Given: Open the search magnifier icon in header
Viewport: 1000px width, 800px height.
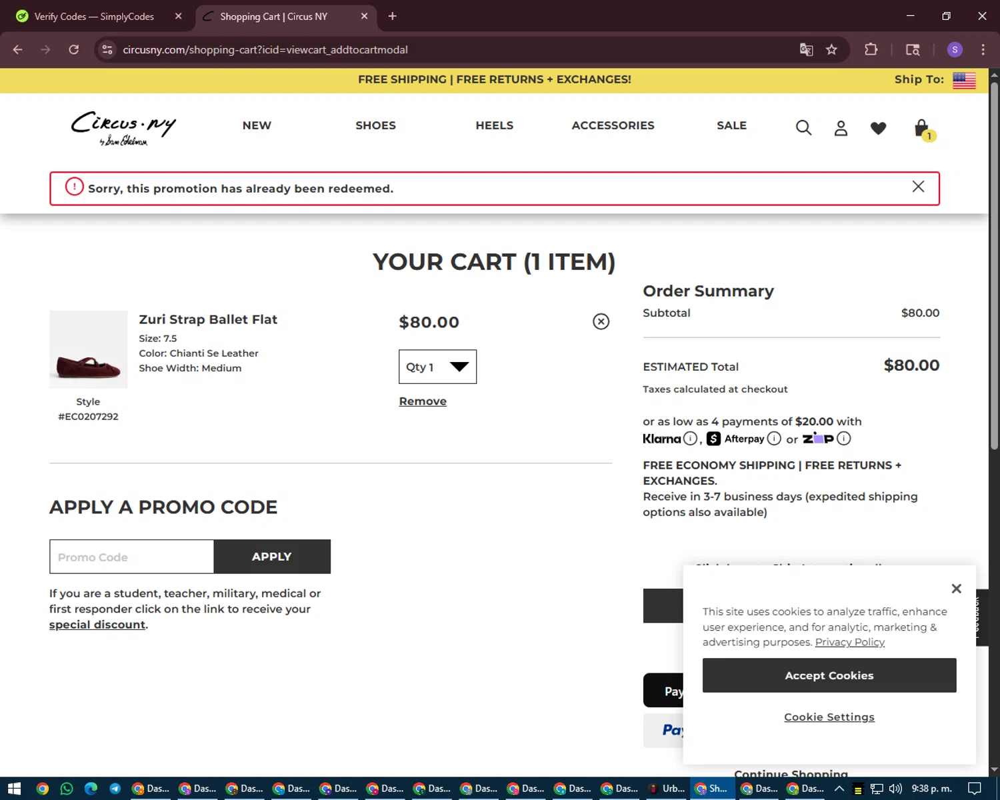Looking at the screenshot, I should (x=803, y=127).
